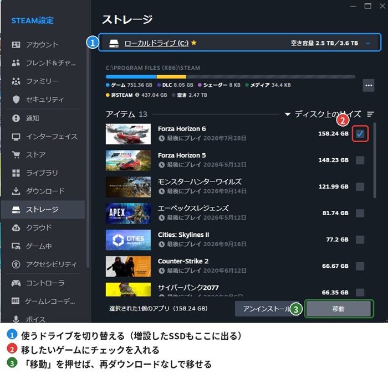The image size is (388, 374).
Task: Click the Security shield icon
Action: point(16,99)
